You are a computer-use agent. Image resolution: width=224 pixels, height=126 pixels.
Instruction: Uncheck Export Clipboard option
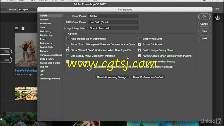click(x=139, y=45)
